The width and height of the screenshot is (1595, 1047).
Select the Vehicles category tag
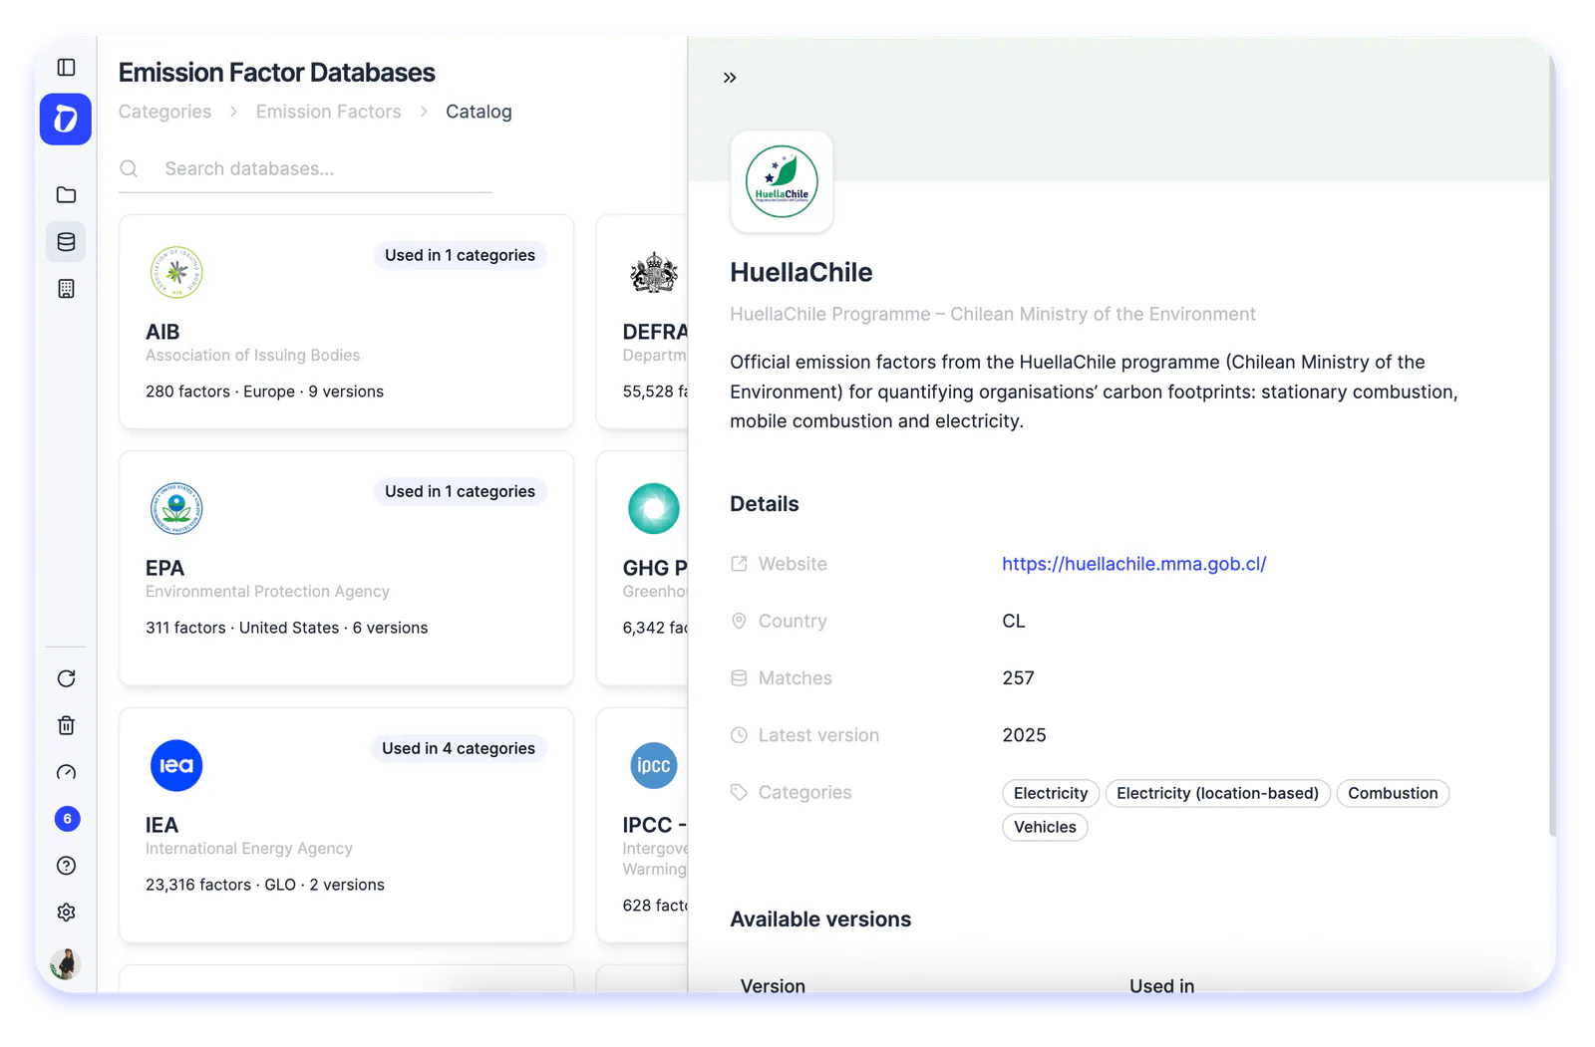click(1045, 827)
